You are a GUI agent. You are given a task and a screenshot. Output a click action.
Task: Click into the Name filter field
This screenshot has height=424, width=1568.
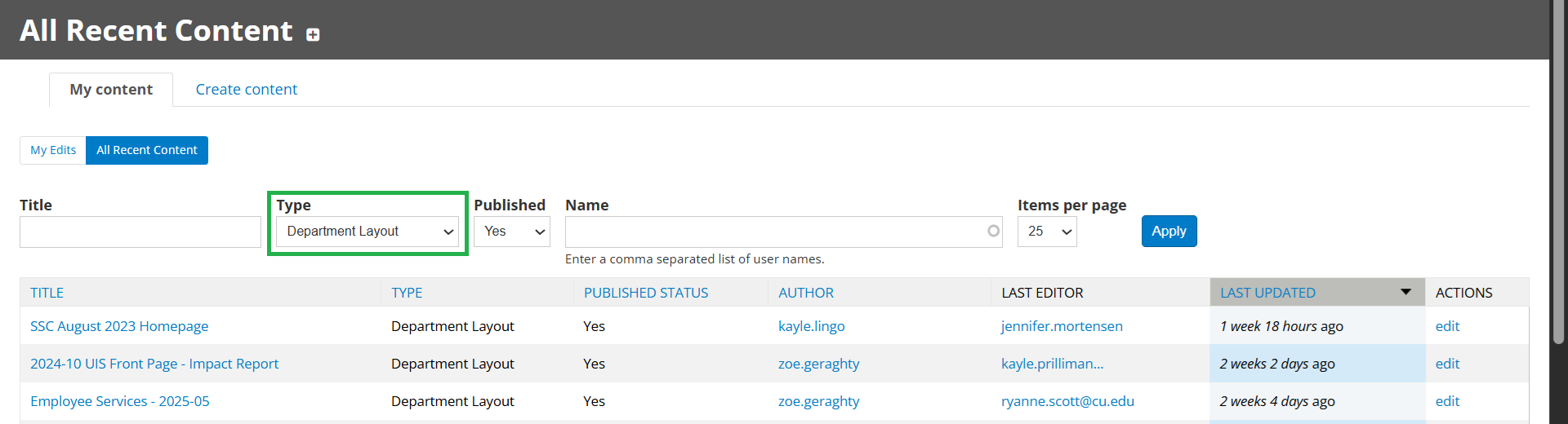pos(783,232)
